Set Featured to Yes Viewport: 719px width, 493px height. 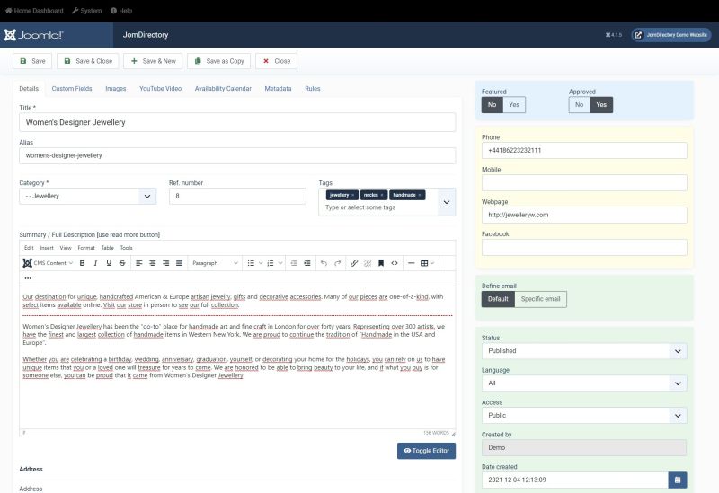(514, 105)
